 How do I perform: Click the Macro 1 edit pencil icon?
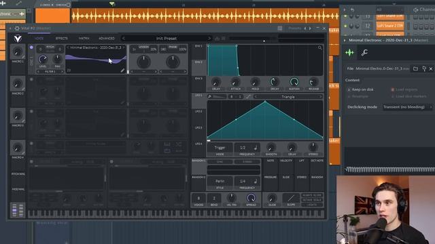click(x=24, y=57)
